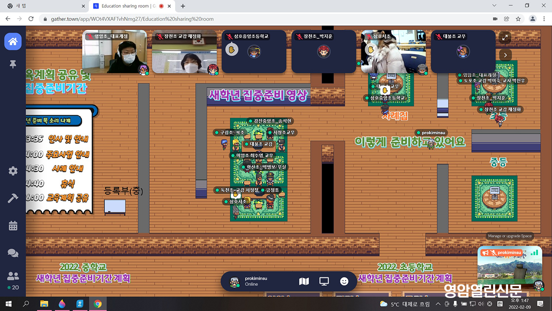Click 금정초 name label on map

click(x=270, y=190)
